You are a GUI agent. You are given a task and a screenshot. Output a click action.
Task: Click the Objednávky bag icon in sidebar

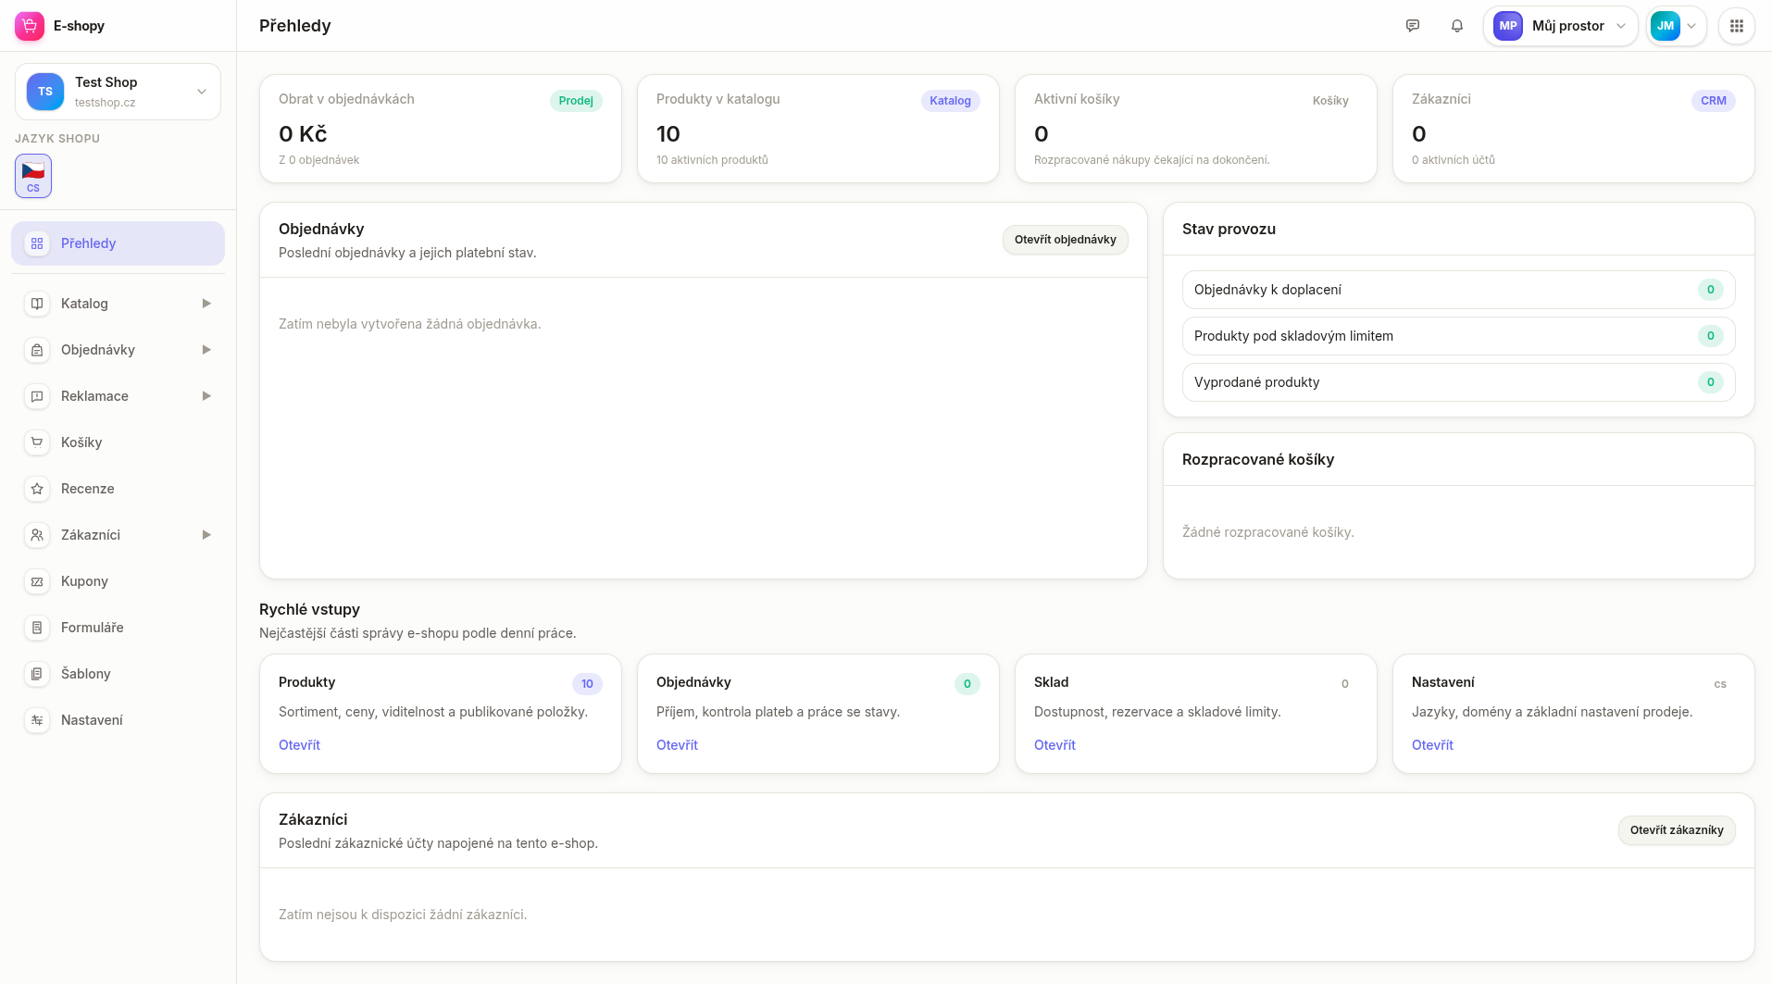point(37,350)
